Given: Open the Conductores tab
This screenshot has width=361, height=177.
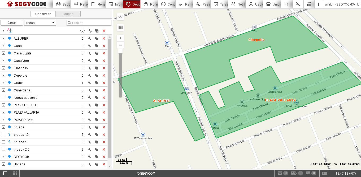Looking at the screenshot, I should pos(167,4).
